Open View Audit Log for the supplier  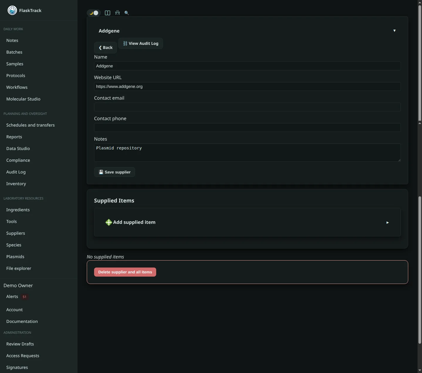pyautogui.click(x=141, y=43)
